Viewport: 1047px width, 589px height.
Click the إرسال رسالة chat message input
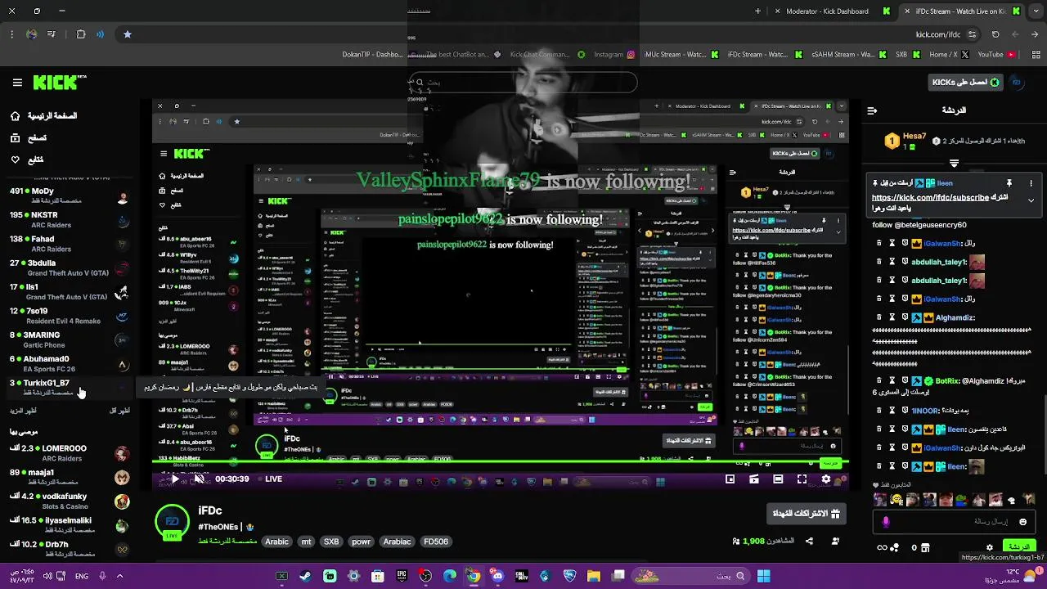(x=955, y=522)
